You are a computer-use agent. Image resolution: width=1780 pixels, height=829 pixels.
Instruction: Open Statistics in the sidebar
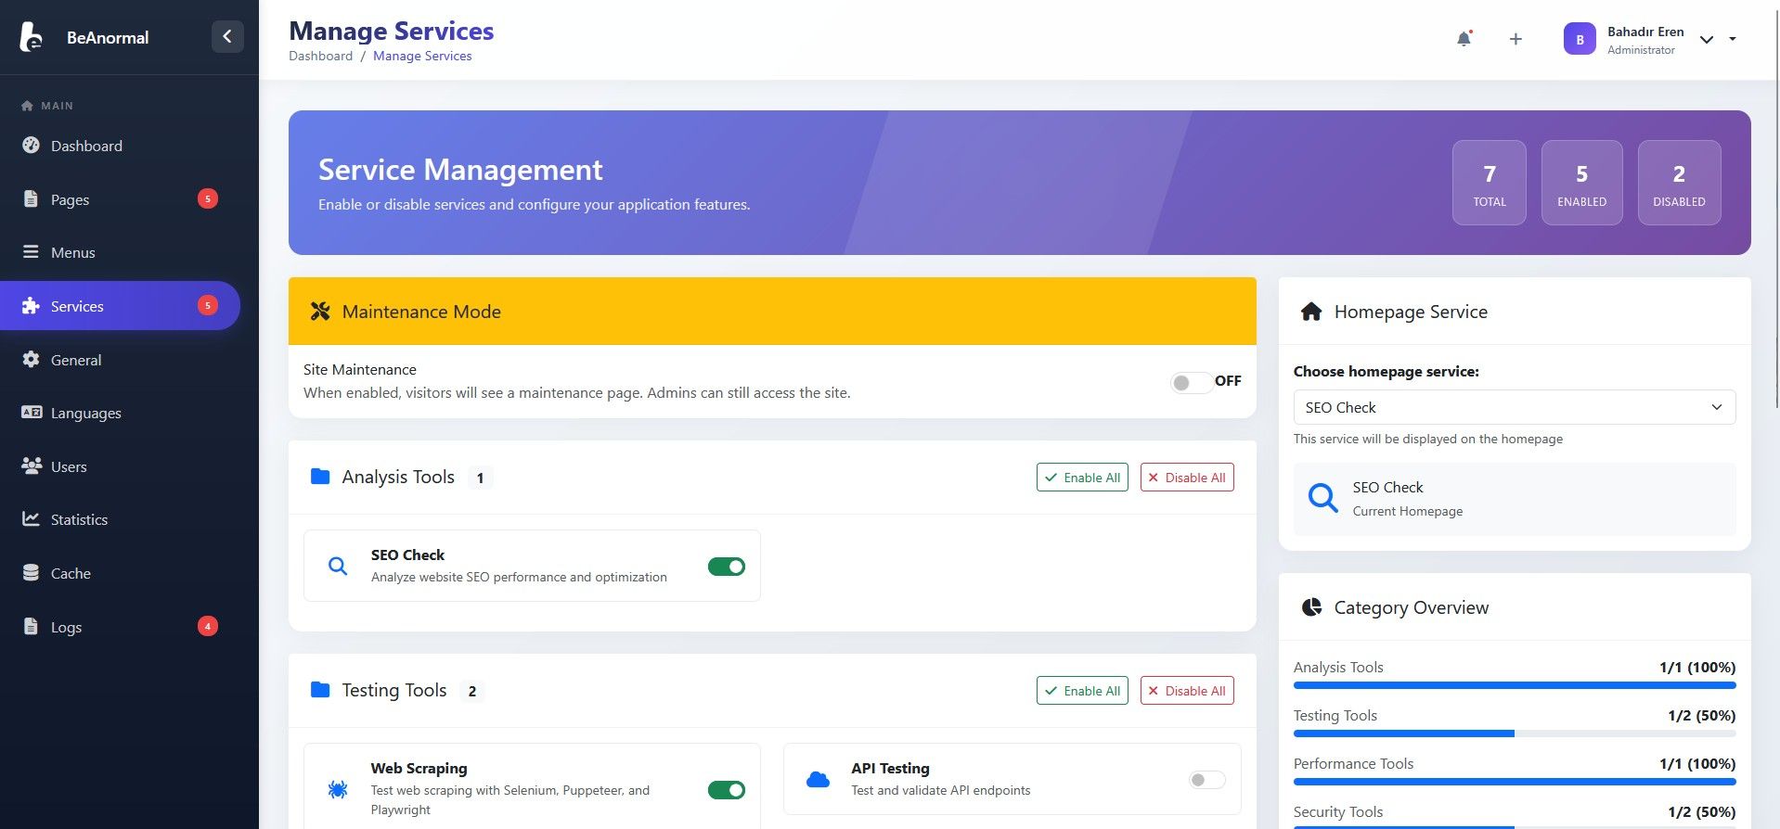[121, 519]
